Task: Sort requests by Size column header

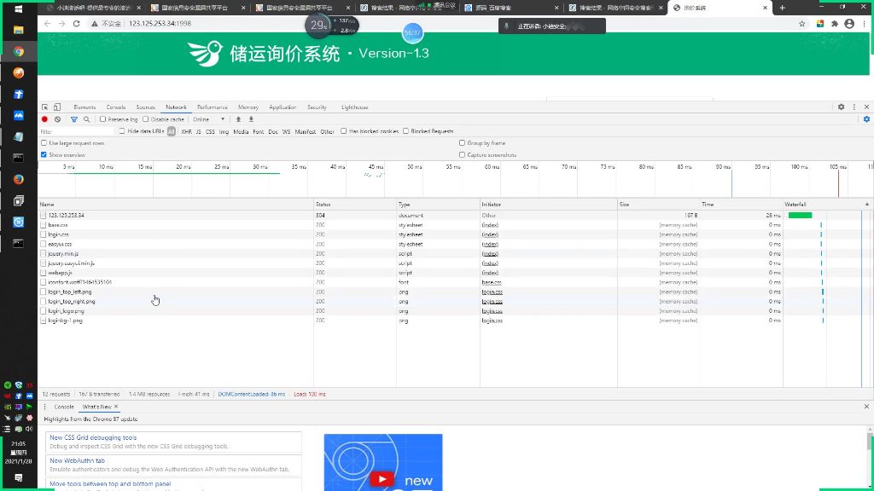Action: (659, 205)
